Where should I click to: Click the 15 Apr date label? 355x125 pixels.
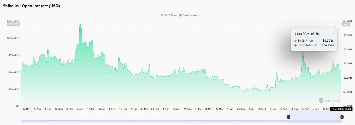[x=176, y=109]
